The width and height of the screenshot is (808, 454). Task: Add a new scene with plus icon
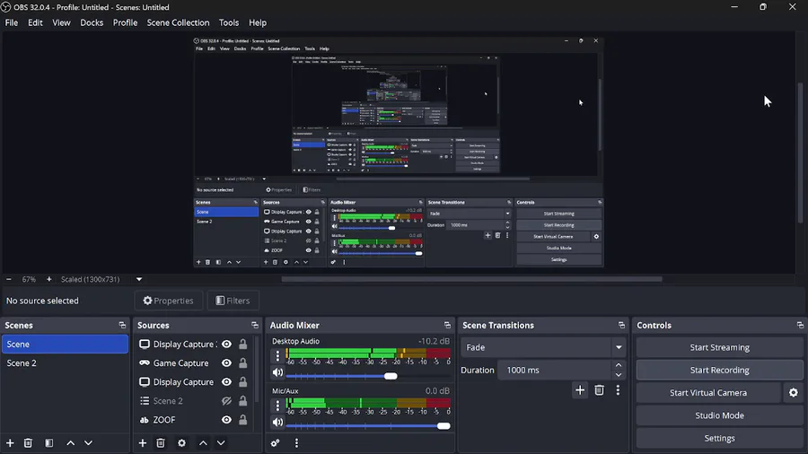[10, 442]
